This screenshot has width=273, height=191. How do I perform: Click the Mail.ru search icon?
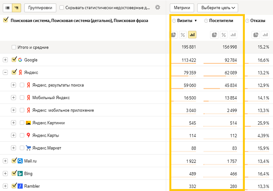(20, 161)
